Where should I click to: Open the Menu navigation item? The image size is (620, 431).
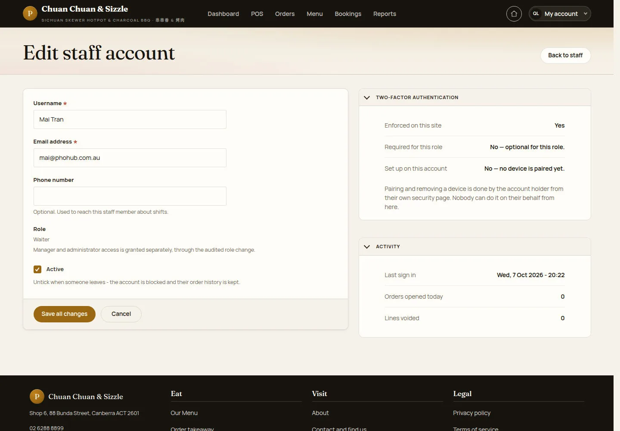(x=315, y=14)
